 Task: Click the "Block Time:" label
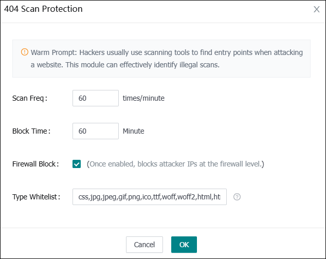(31, 131)
